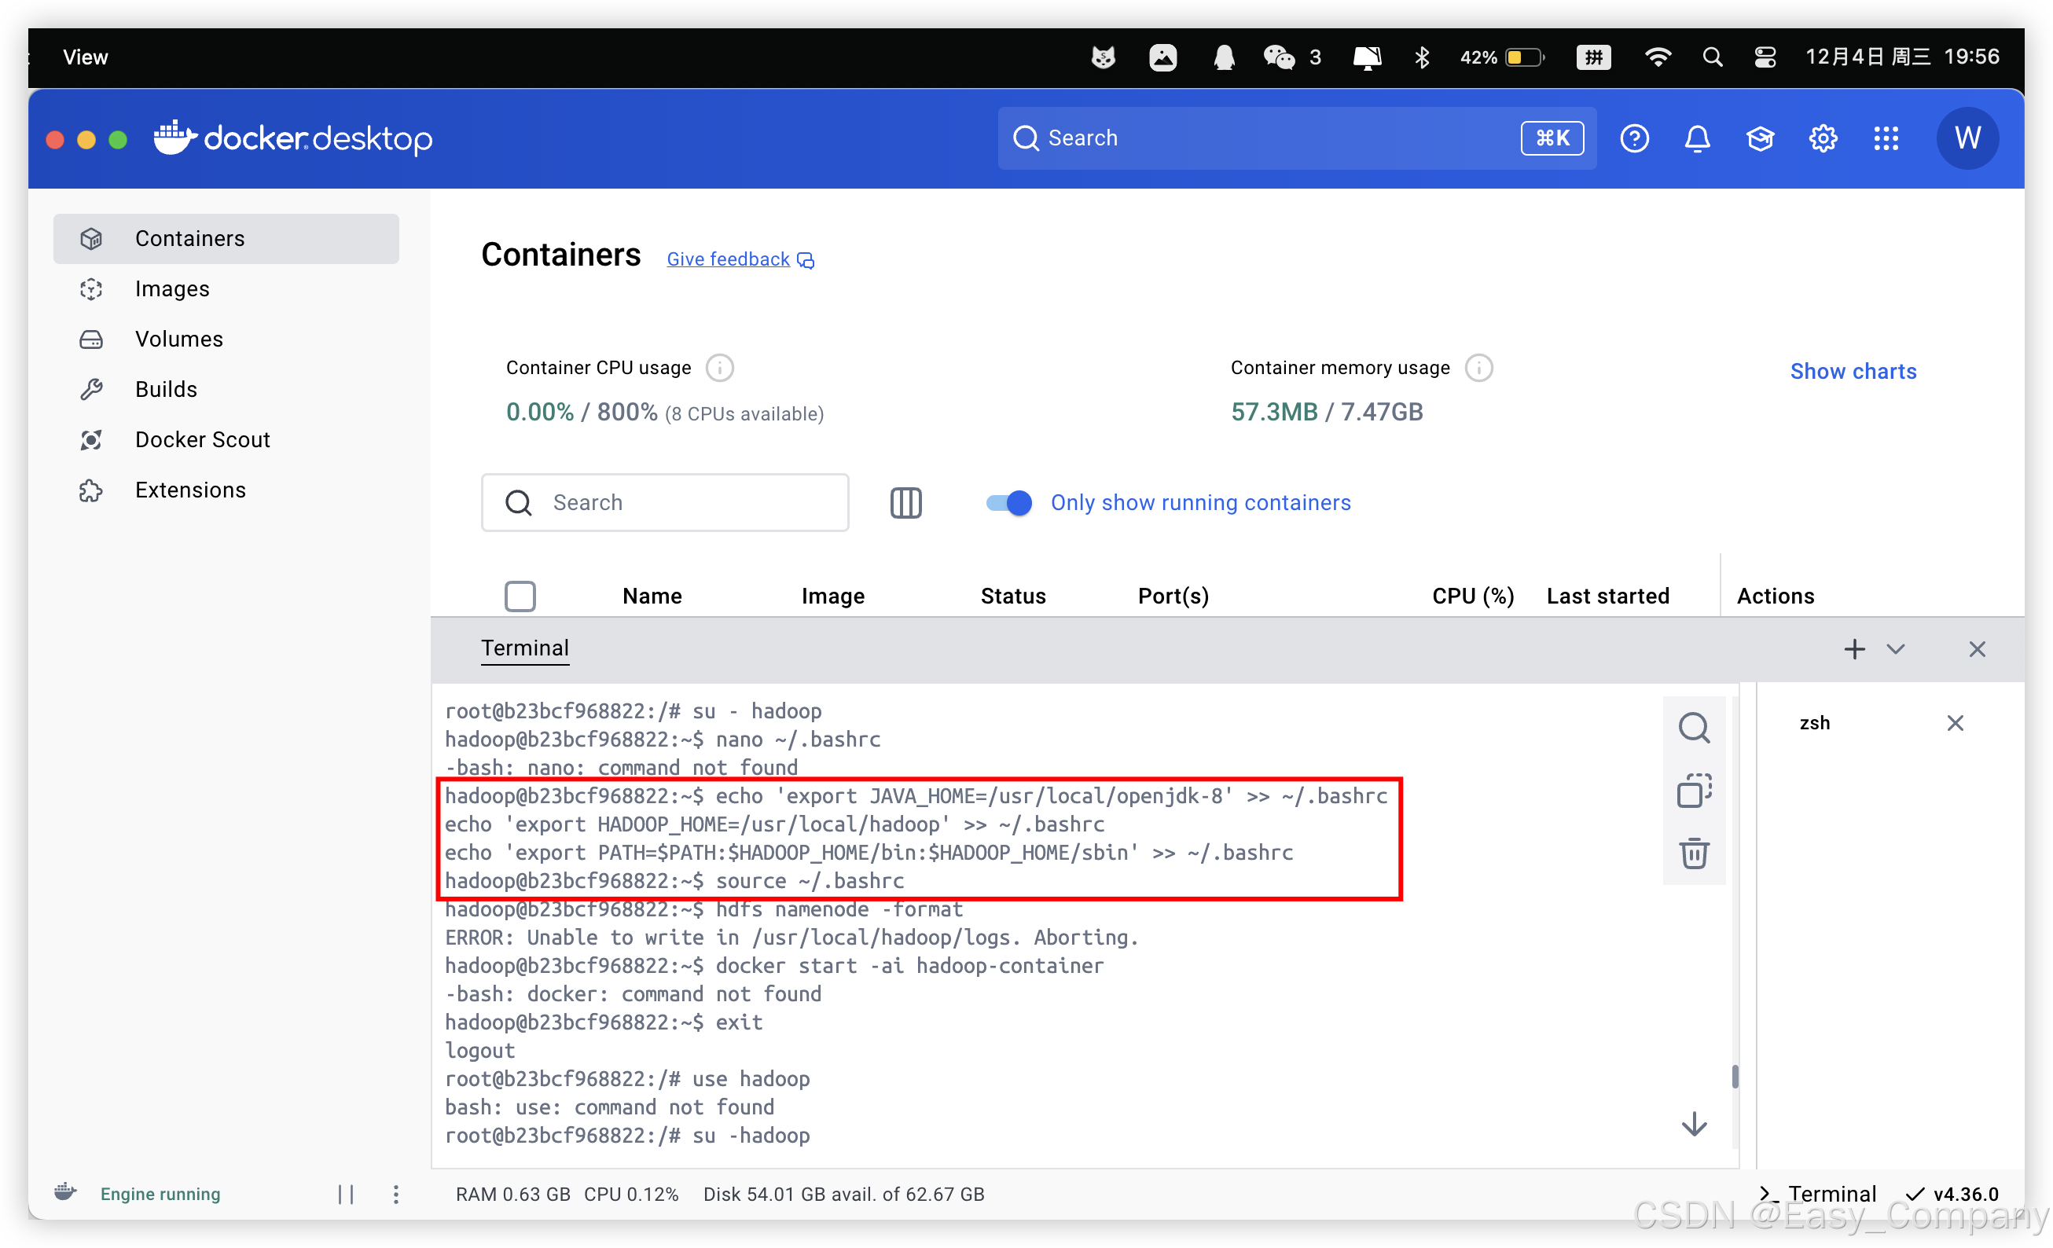Click Show charts link
The width and height of the screenshot is (2053, 1248).
[x=1853, y=371]
